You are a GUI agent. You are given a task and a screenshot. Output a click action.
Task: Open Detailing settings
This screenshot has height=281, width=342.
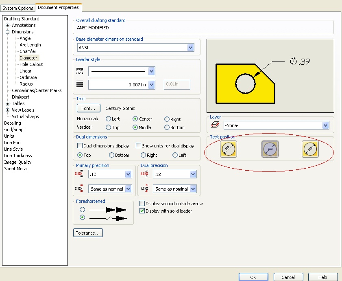tap(13, 123)
